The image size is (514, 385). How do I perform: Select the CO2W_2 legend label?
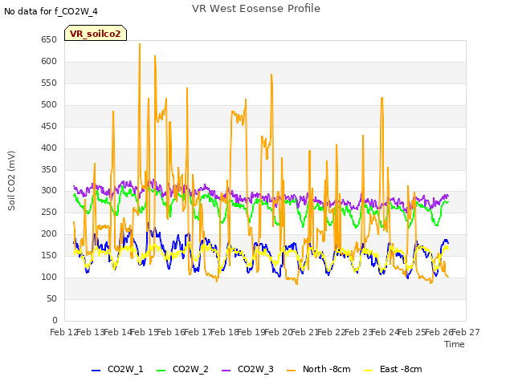coord(190,369)
